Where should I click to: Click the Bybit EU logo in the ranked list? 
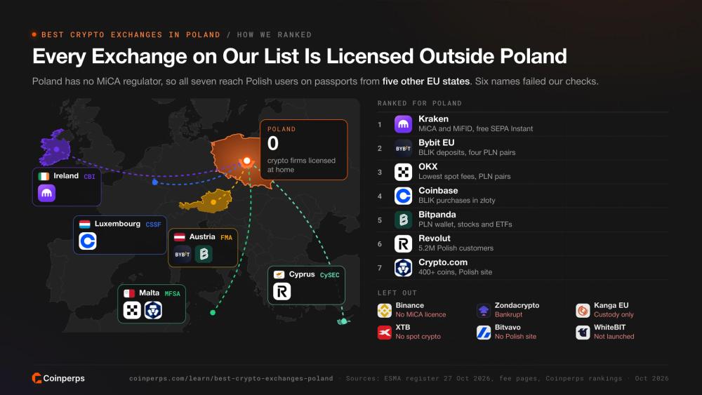(x=403, y=148)
